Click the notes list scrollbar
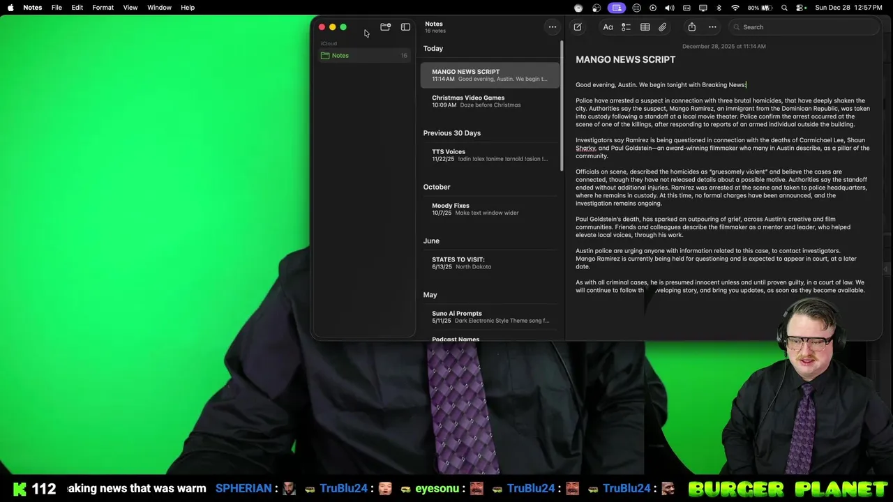The width and height of the screenshot is (893, 502). 562,105
